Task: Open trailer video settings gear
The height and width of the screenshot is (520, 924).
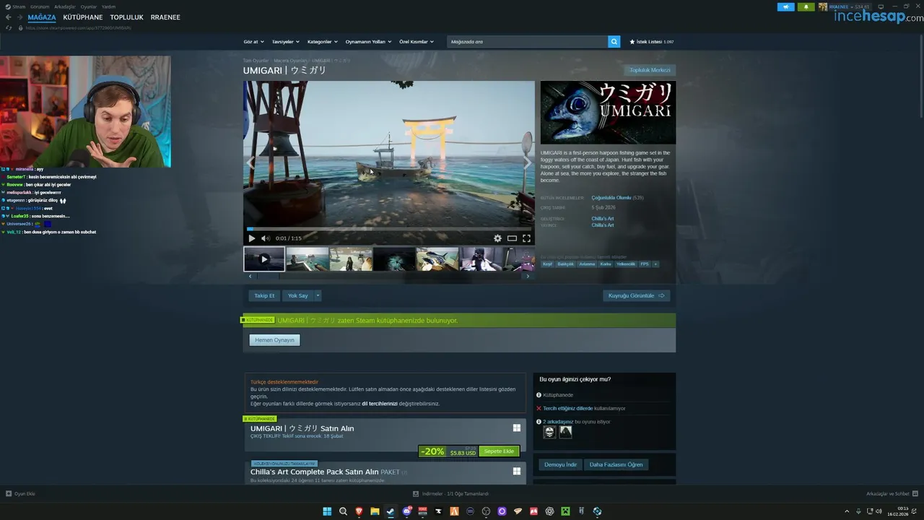Action: point(497,238)
